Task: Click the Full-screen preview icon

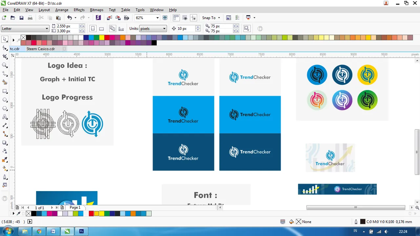Action: (x=165, y=18)
